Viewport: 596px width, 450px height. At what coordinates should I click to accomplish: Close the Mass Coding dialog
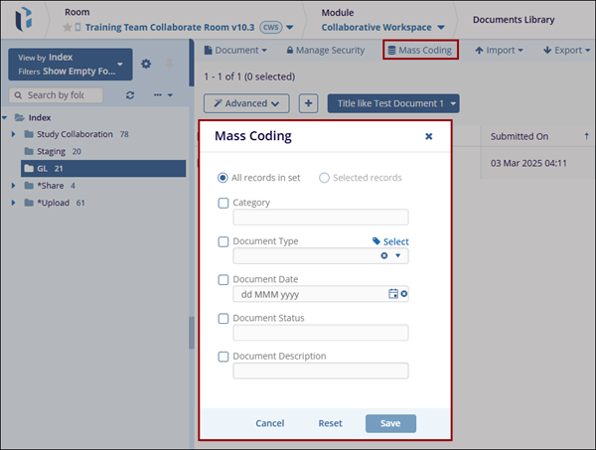(429, 137)
